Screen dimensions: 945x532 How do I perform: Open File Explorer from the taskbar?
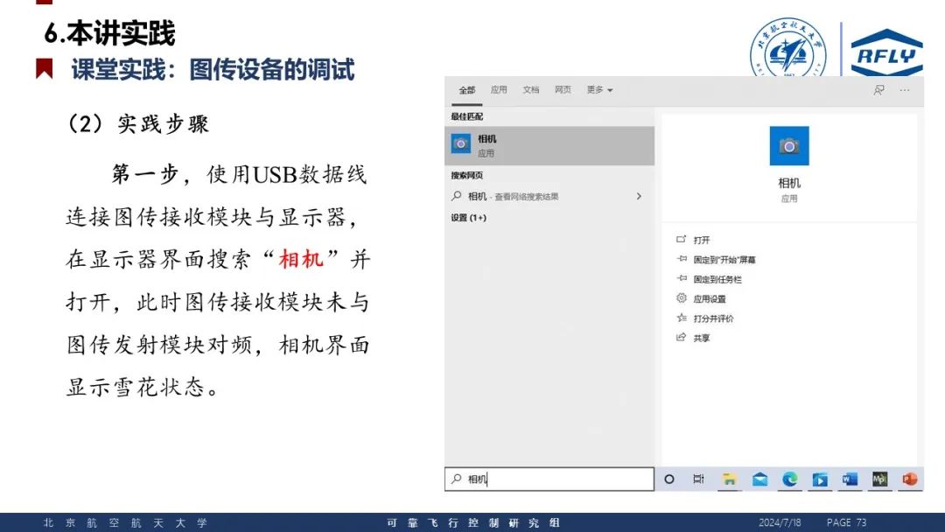[x=729, y=479]
